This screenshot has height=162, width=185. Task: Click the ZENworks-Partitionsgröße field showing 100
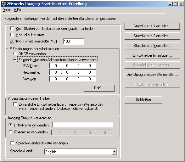click(74, 42)
